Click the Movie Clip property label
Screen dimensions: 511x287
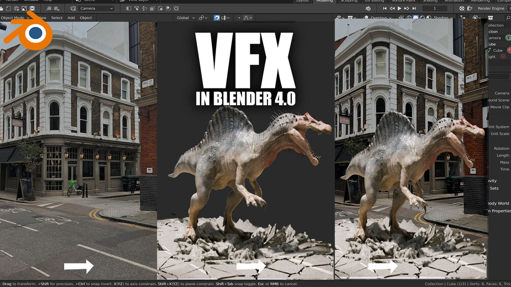500,107
